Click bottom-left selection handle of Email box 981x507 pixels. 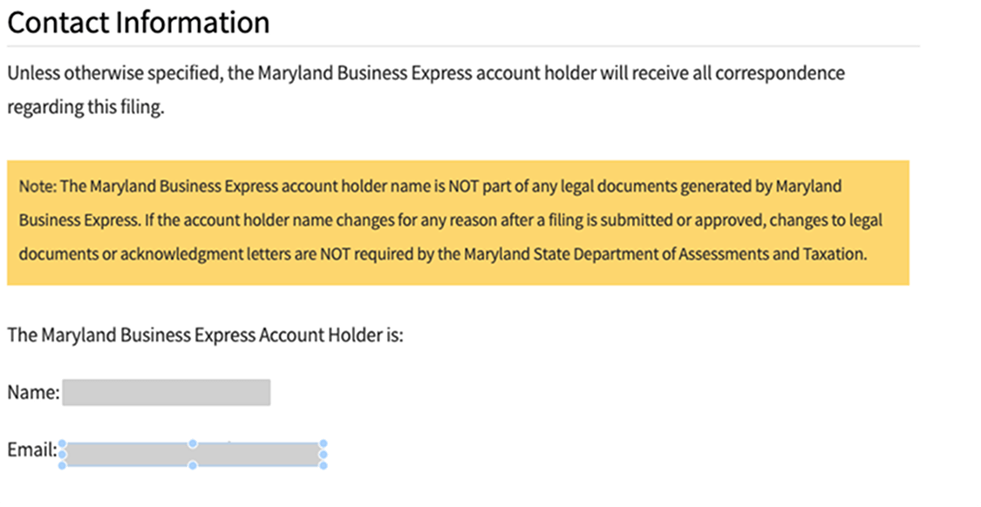[x=62, y=465]
